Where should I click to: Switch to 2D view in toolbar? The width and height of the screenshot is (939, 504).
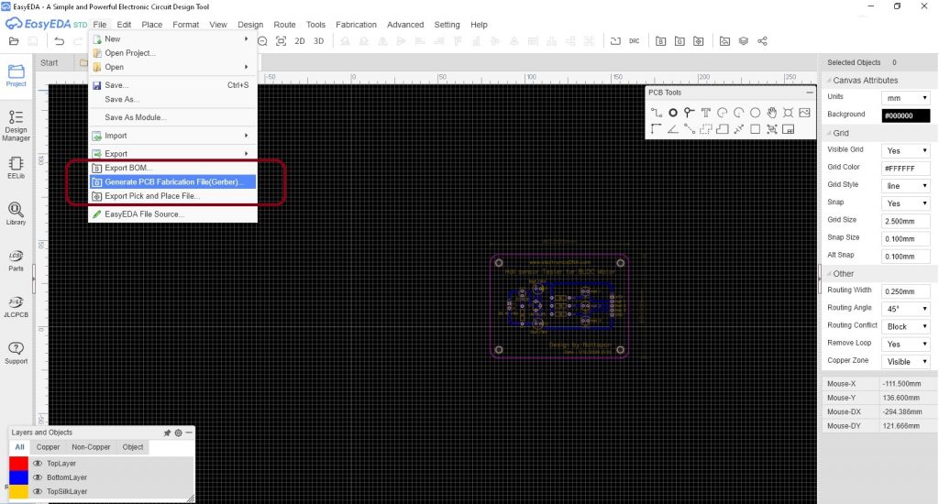coord(300,41)
